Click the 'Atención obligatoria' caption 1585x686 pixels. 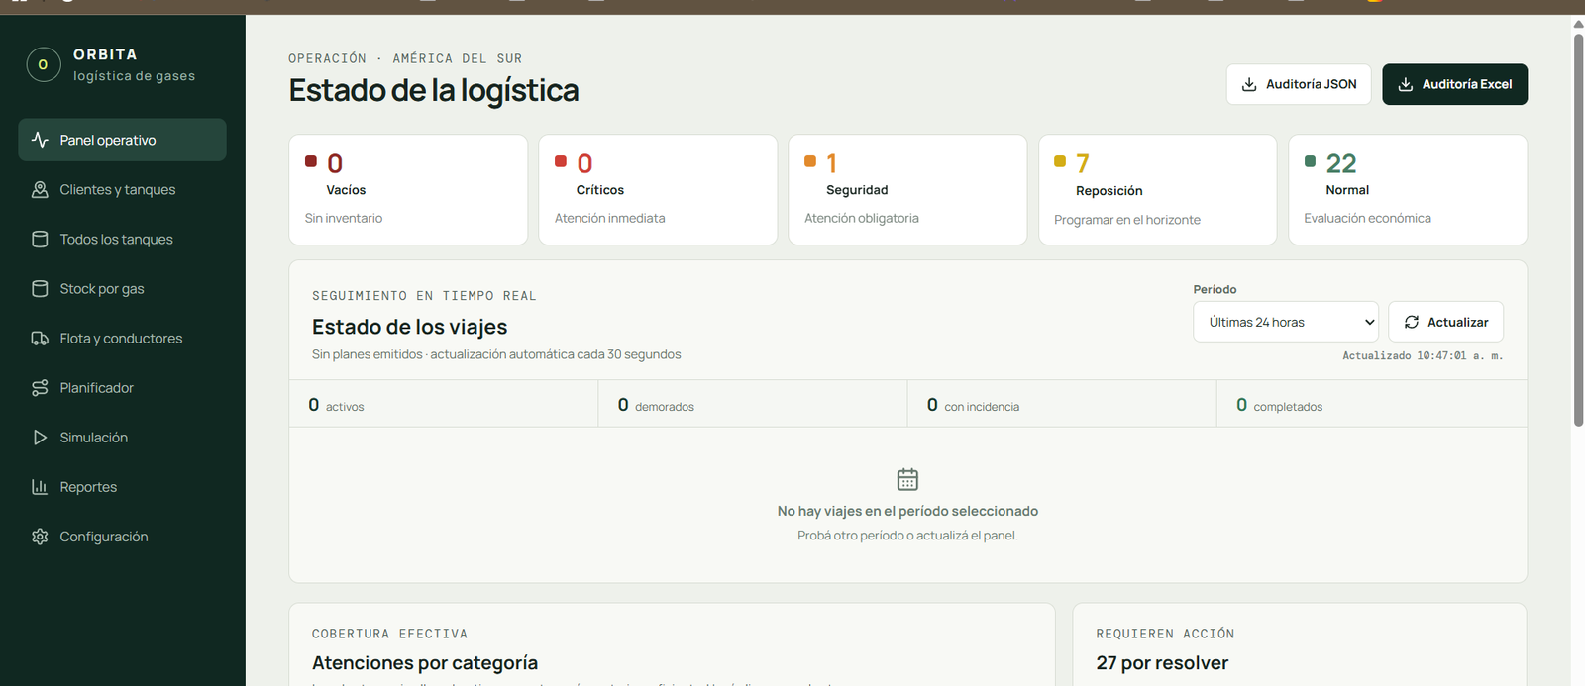click(x=862, y=218)
